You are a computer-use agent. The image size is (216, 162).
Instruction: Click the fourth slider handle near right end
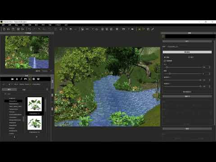click(200, 86)
